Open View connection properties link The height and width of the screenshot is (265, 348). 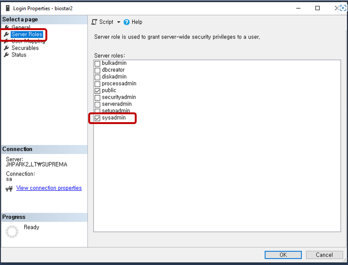[x=49, y=188]
